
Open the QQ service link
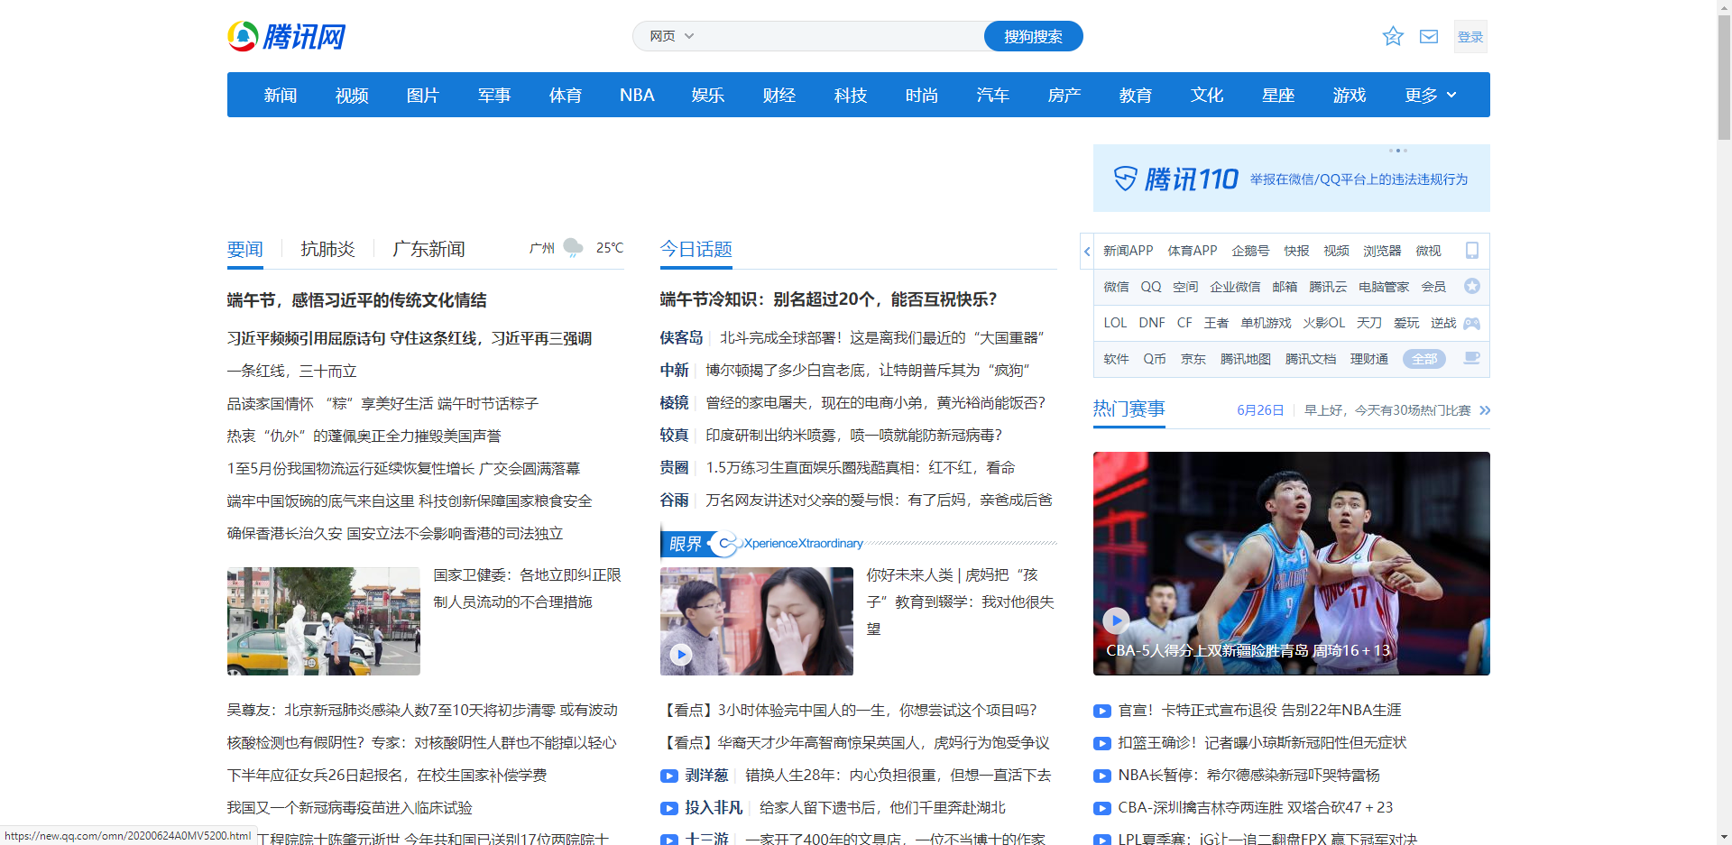click(x=1151, y=287)
